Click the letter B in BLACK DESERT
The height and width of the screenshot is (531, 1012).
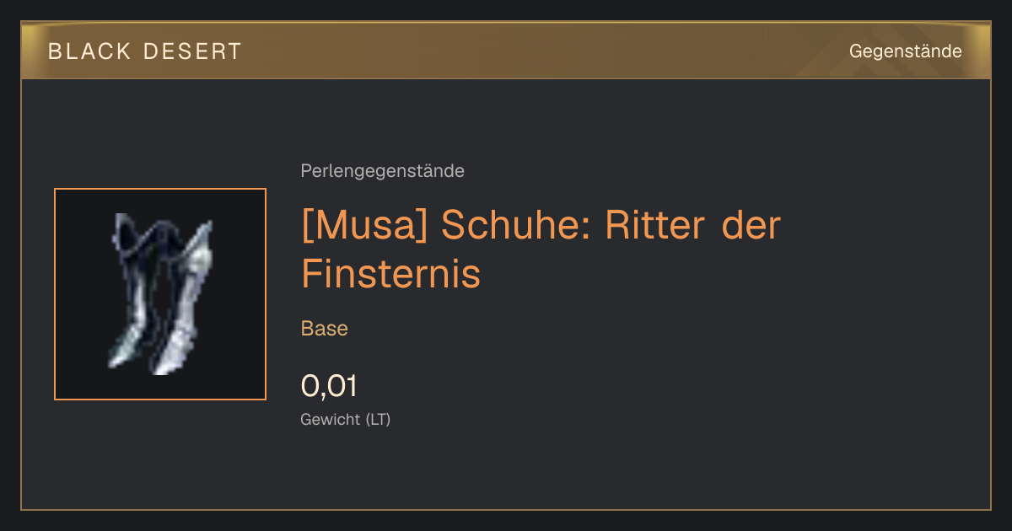pyautogui.click(x=56, y=51)
